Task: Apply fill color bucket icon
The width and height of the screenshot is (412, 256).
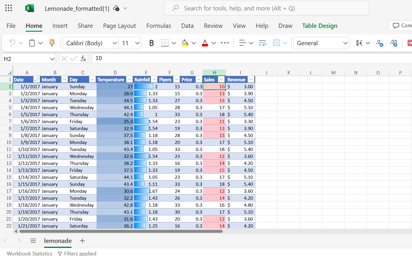Action: (185, 43)
